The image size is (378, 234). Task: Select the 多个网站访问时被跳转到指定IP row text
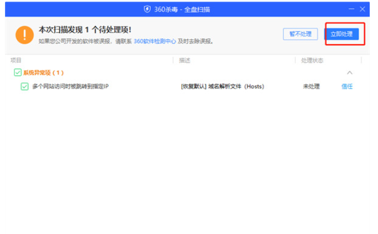(70, 86)
